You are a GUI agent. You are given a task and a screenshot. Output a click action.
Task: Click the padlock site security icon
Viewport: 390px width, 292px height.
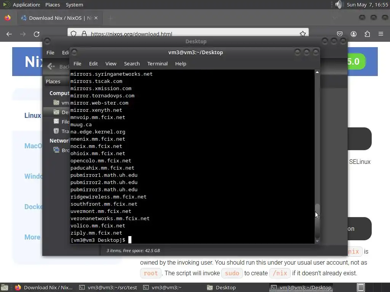pyautogui.click(x=84, y=34)
